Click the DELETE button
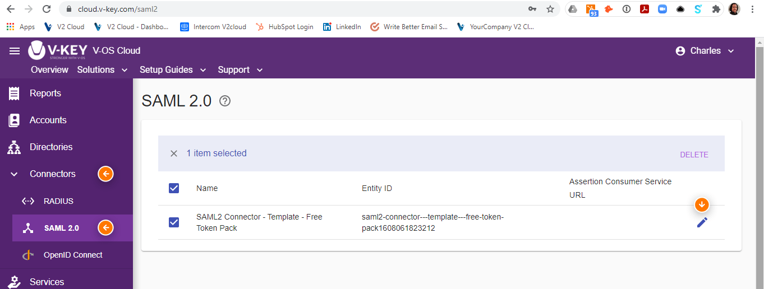 [x=694, y=155]
